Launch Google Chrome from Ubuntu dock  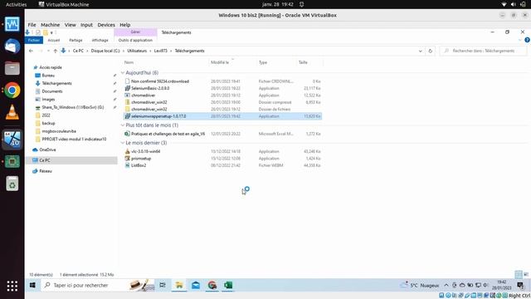coord(12,91)
